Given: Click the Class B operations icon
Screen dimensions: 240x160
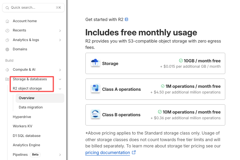Looking at the screenshot, I should (x=95, y=114).
